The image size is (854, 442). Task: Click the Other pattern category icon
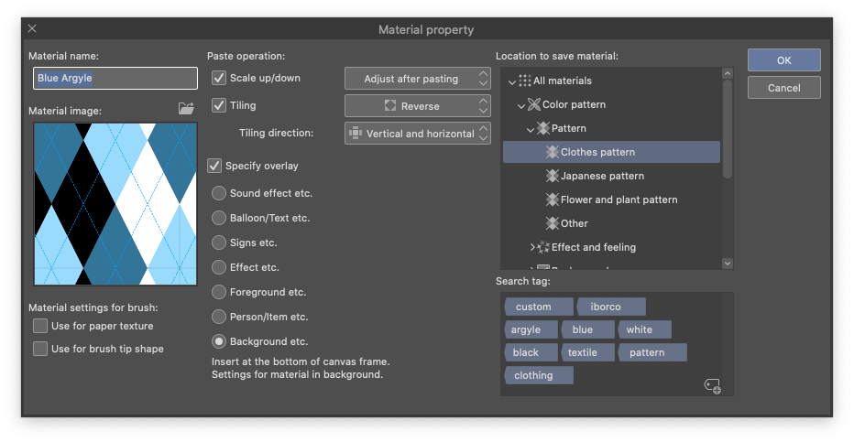pos(552,223)
